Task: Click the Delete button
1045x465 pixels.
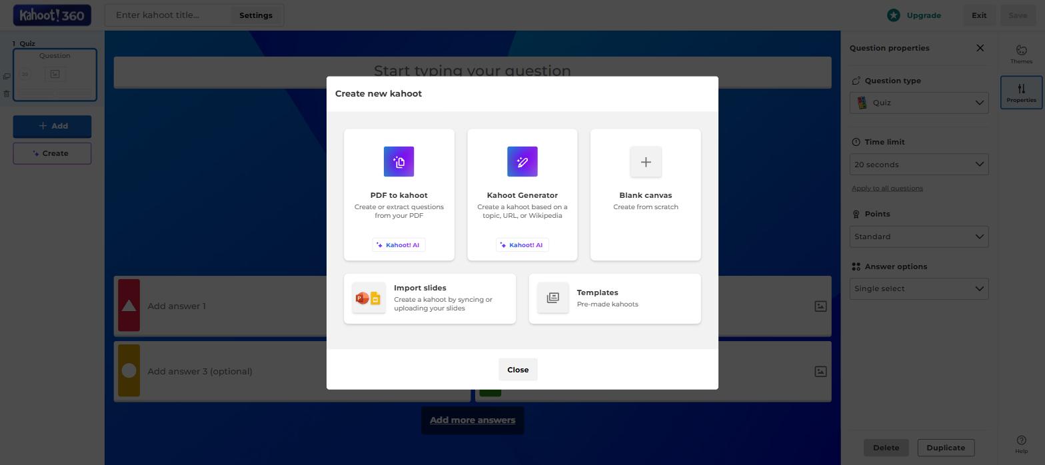Action: point(886,448)
